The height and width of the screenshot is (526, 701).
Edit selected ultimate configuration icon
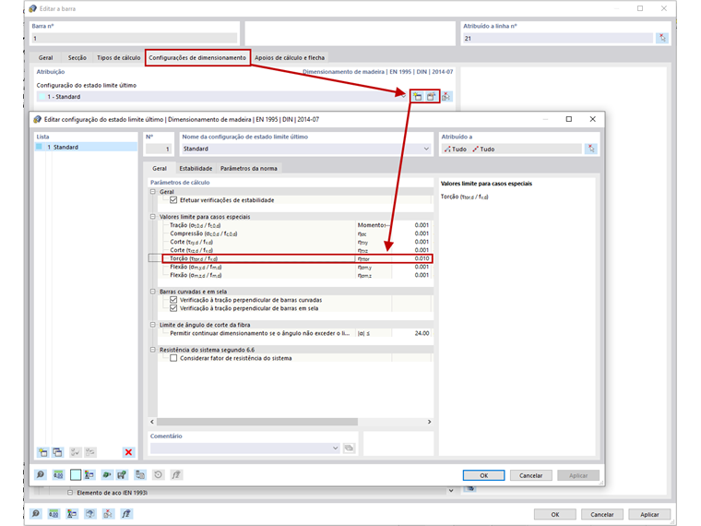[x=431, y=97]
